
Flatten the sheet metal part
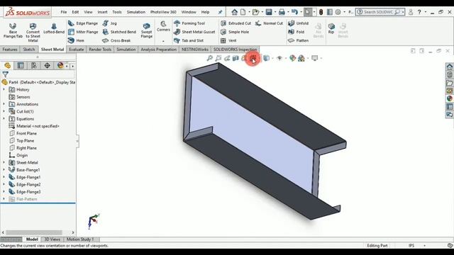pyautogui.click(x=298, y=40)
